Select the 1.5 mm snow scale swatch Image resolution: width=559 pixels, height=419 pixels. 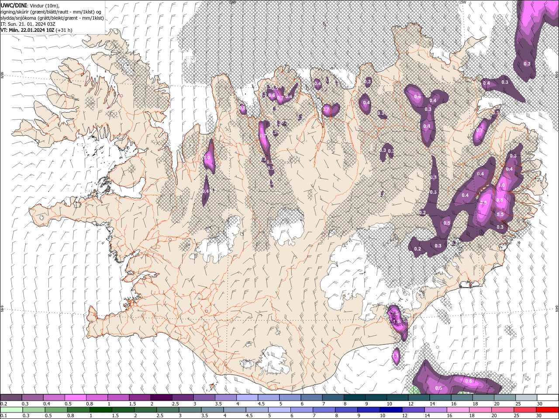tap(140, 397)
